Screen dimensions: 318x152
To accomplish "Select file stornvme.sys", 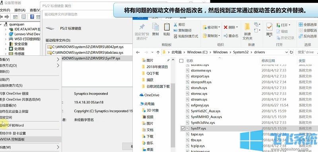I will coord(201,70).
